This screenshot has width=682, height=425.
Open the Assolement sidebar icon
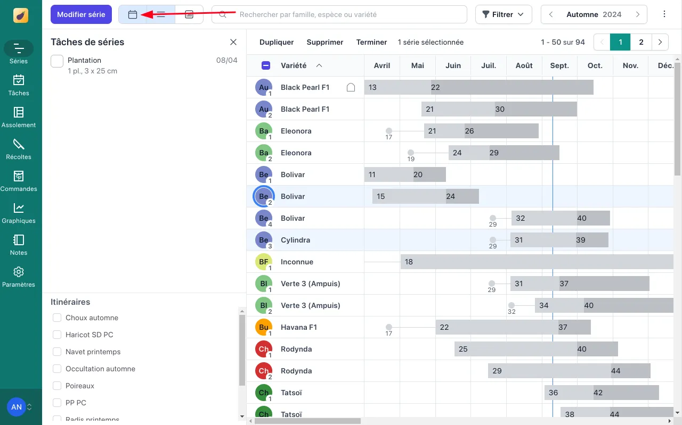pyautogui.click(x=19, y=116)
